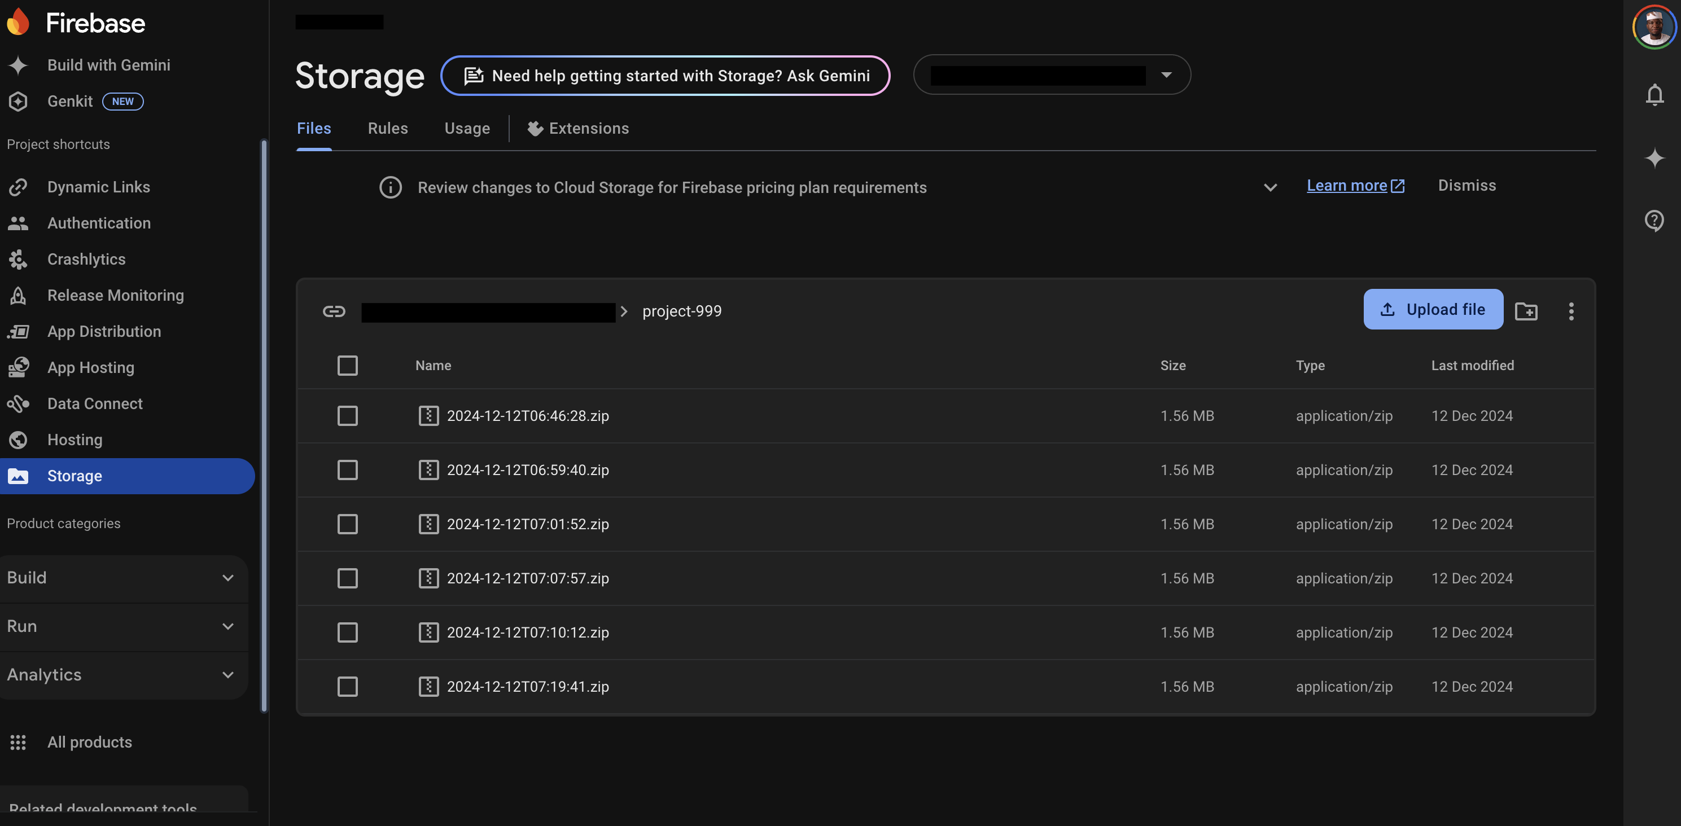The image size is (1681, 826).
Task: Open All products grid icon
Action: [18, 742]
